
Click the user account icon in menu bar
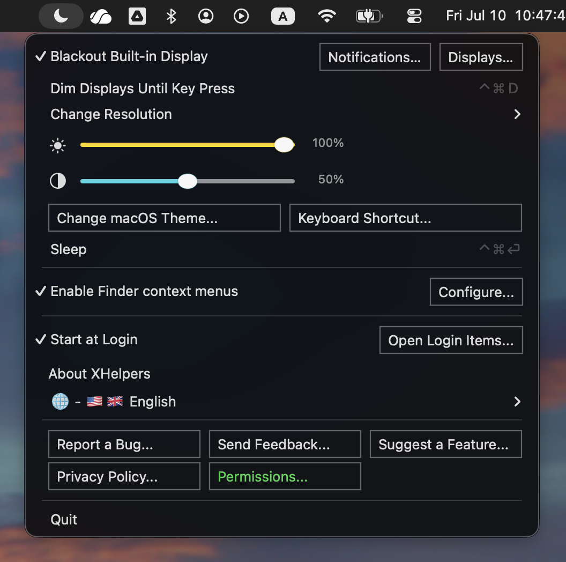coord(206,16)
